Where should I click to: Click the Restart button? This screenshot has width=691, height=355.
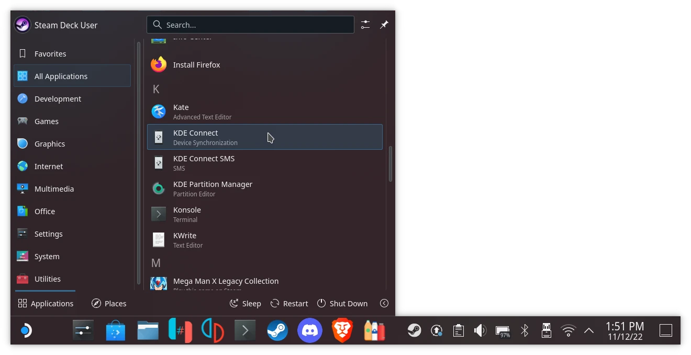click(x=289, y=303)
